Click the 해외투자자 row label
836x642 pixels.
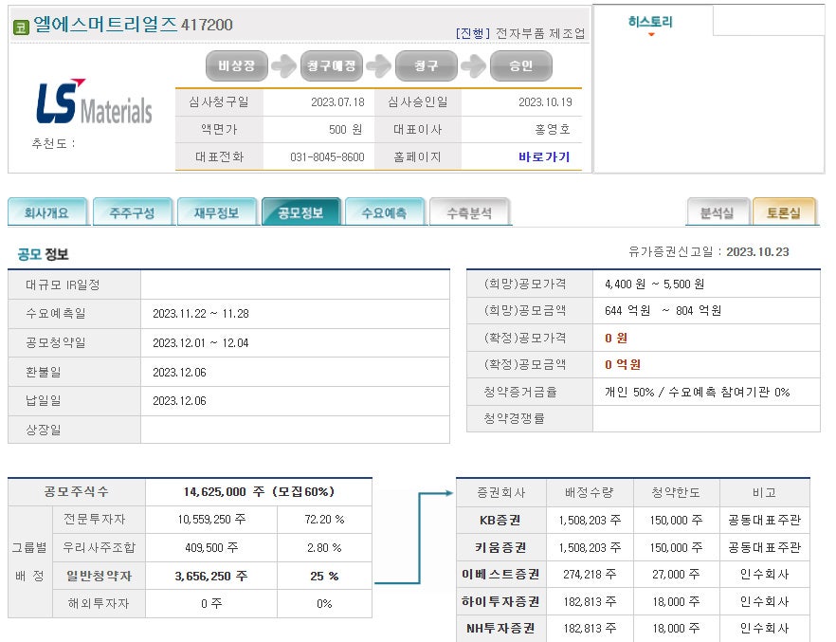[99, 603]
